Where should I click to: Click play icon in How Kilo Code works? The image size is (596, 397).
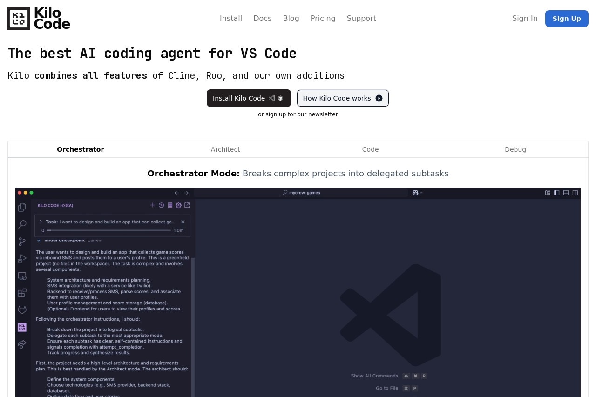(x=379, y=98)
